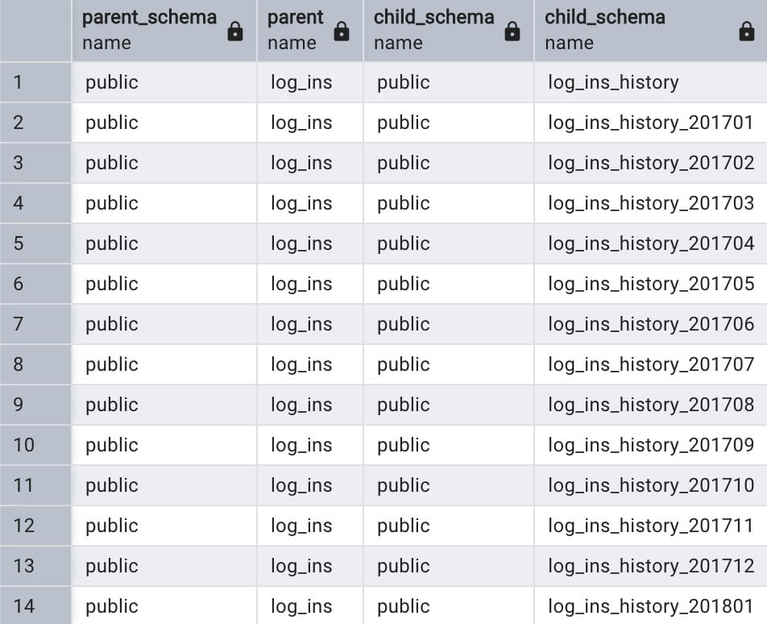
Task: Click lock icon in header between parent and log_ins_history columns
Action: pos(512,31)
